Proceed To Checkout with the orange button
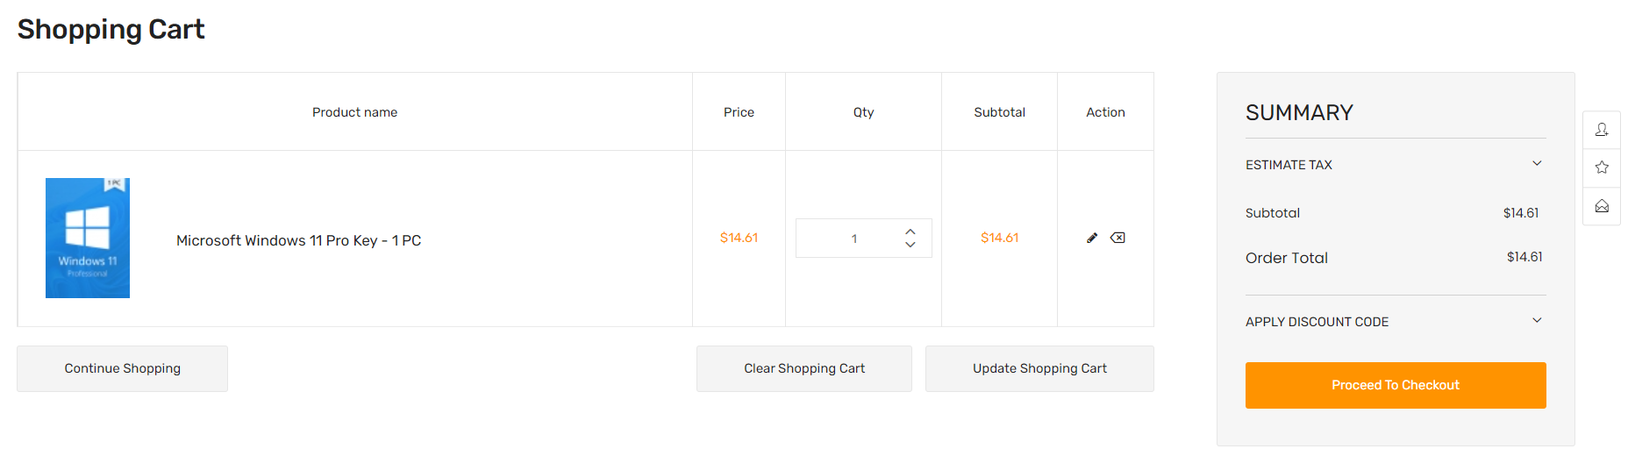This screenshot has width=1628, height=449. (x=1395, y=385)
